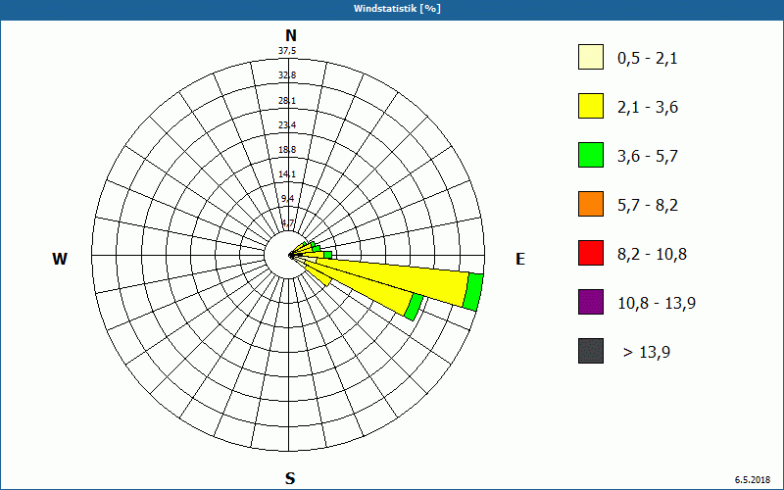This screenshot has width=784, height=490.
Task: Click the 23,4 radial scale value
Action: tap(287, 124)
